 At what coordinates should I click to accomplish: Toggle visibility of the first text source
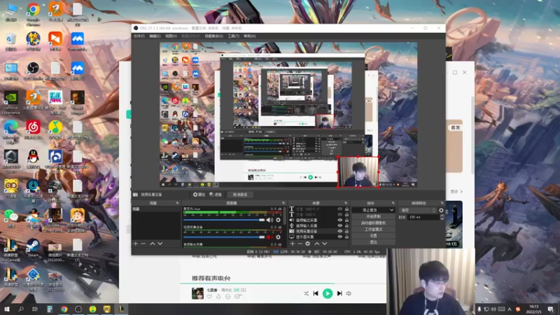[x=339, y=209]
